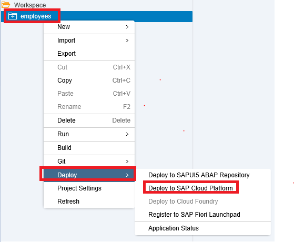Select Copy in the context menu
Screen dimensions: 294x242
coord(89,80)
